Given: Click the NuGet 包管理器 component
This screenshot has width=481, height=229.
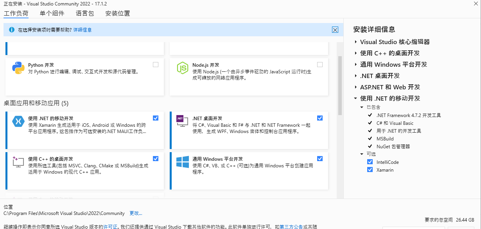Looking at the screenshot, I should coord(393,146).
